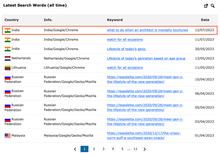
Task: Open the crispy-curry-puff link
Action: pyautogui.click(x=144, y=135)
